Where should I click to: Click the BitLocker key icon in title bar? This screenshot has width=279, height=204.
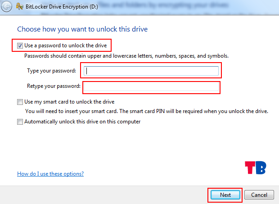point(19,7)
